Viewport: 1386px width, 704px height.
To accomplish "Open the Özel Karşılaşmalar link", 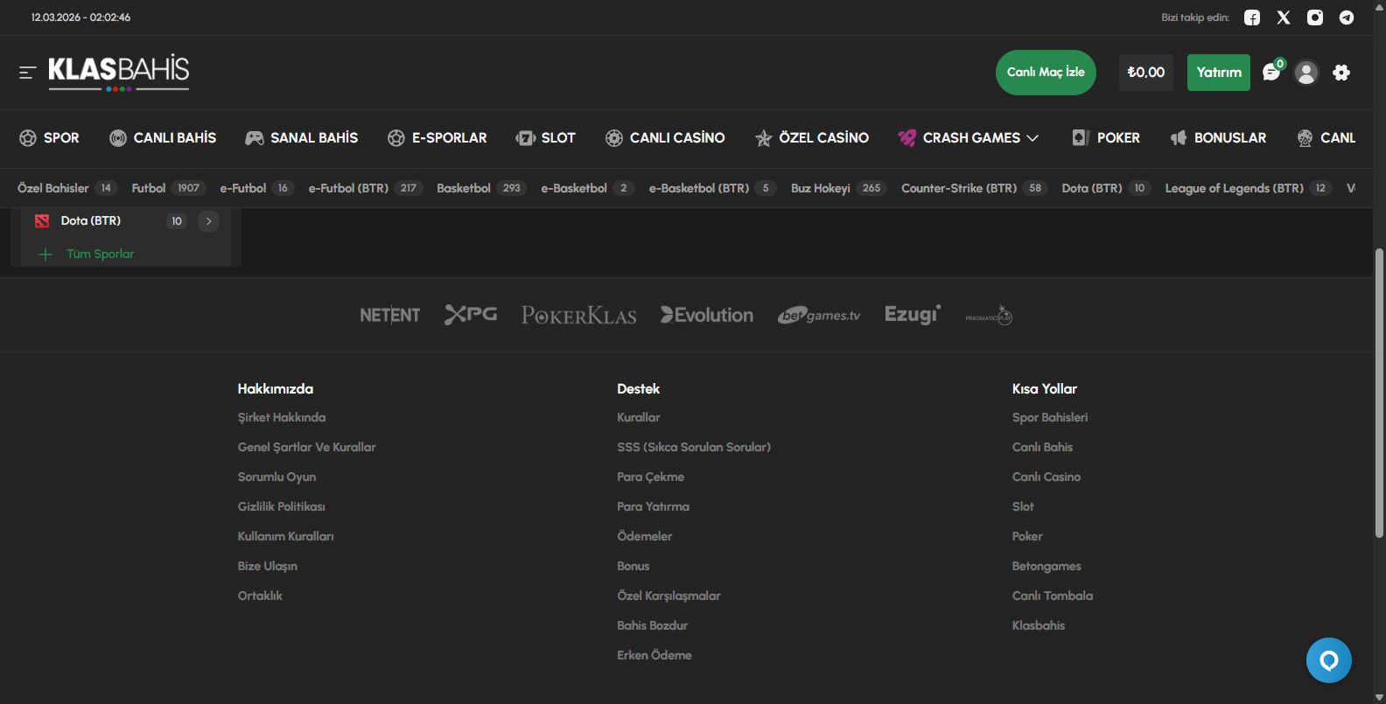I will click(669, 596).
